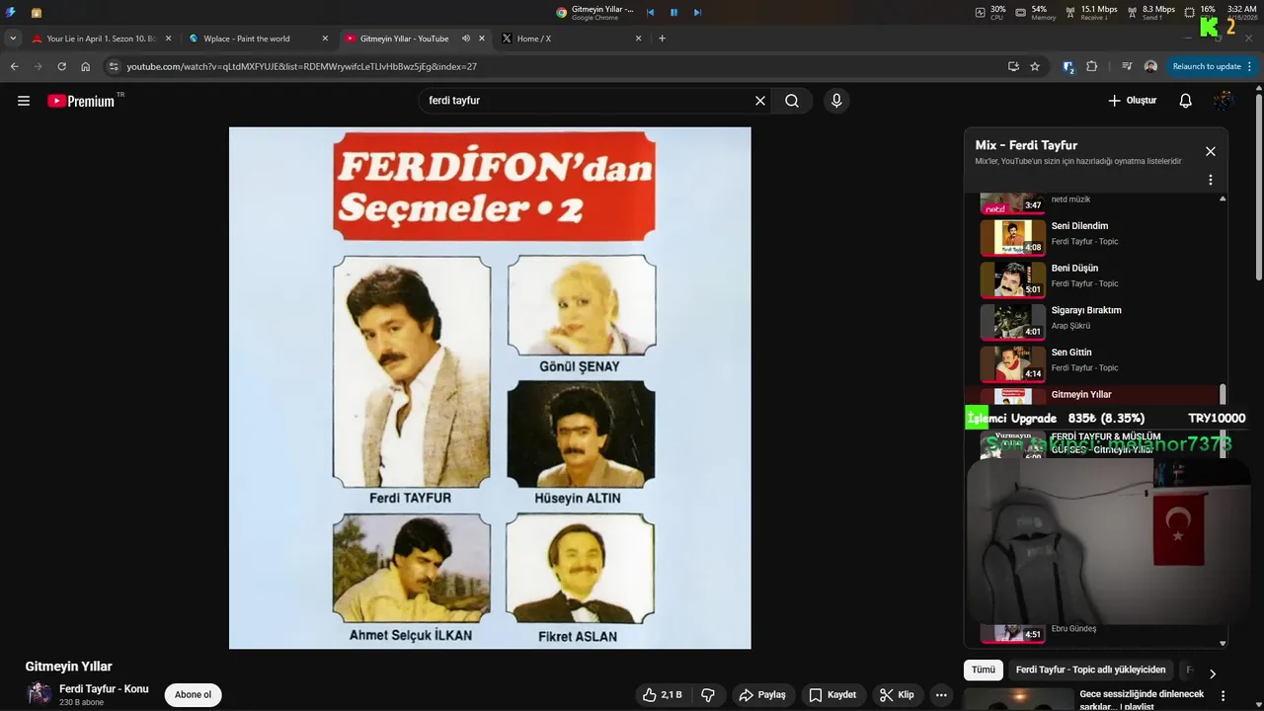The width and height of the screenshot is (1264, 711).
Task: Click the Klip clip button
Action: (x=897, y=695)
